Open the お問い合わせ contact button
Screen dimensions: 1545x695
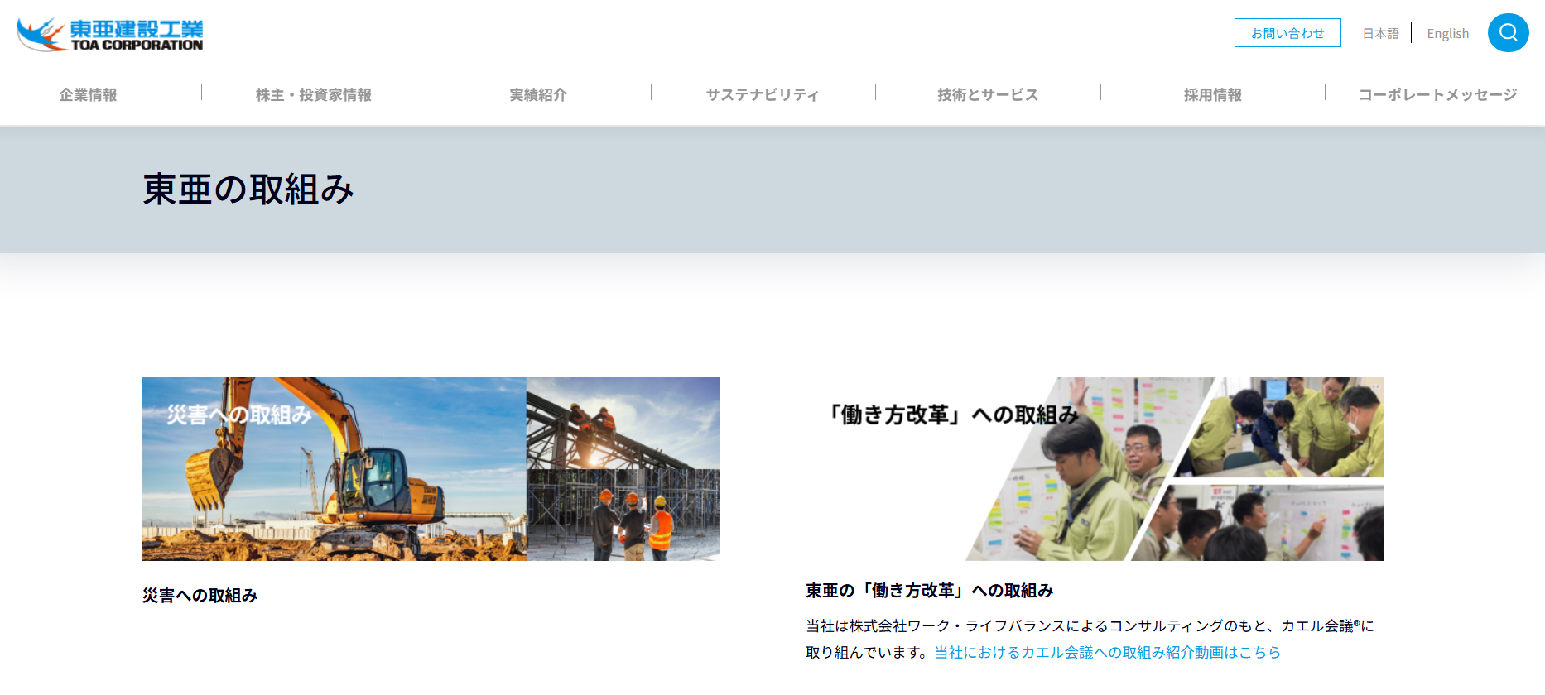(x=1287, y=33)
